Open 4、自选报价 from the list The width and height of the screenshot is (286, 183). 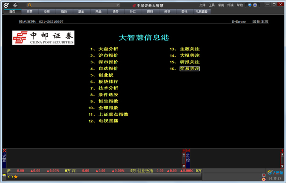click(104, 69)
